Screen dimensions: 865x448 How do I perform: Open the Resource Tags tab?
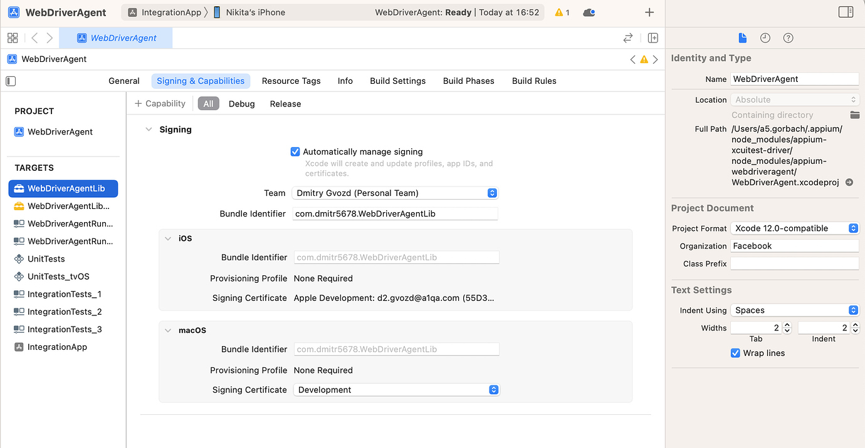pos(291,81)
